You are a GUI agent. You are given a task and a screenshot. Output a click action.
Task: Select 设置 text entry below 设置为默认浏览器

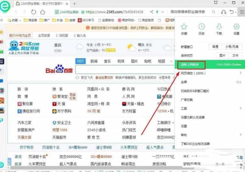(184, 126)
